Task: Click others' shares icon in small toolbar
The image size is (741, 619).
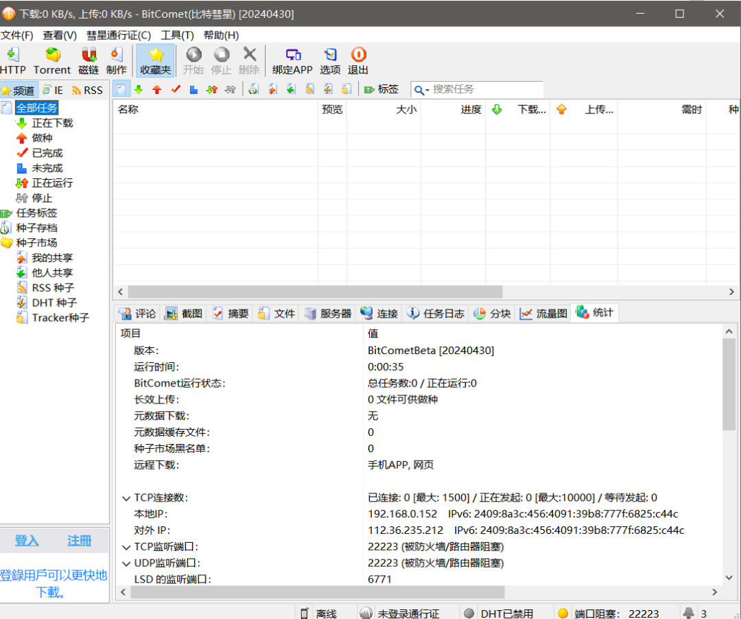Action: (x=291, y=89)
